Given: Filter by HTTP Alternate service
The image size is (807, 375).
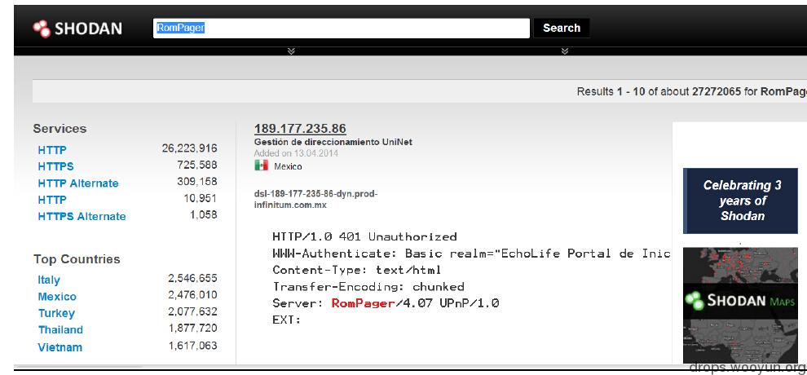Looking at the screenshot, I should click(x=78, y=183).
